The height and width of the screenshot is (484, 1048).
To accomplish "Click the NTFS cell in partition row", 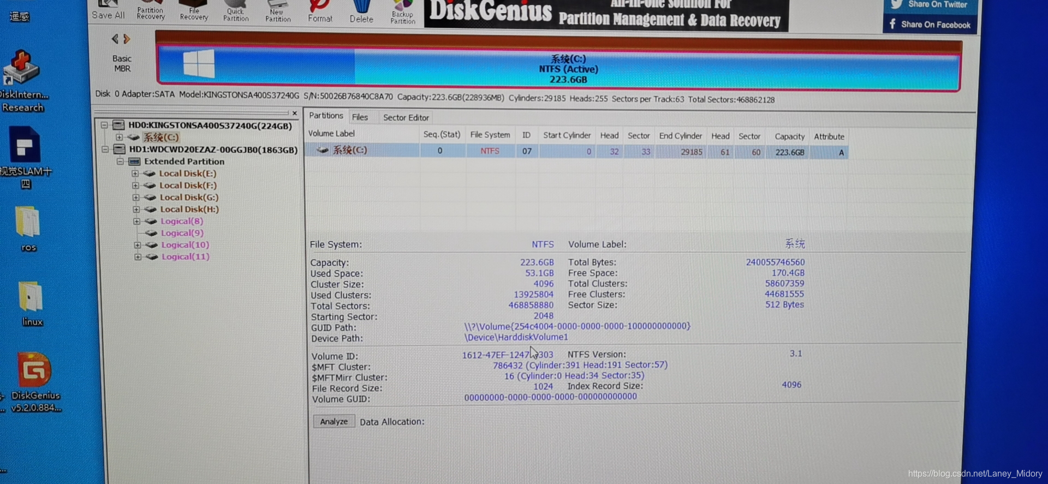I will coord(490,151).
